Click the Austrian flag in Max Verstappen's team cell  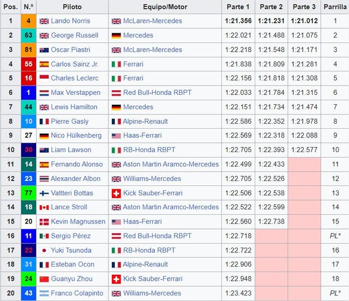pos(116,93)
